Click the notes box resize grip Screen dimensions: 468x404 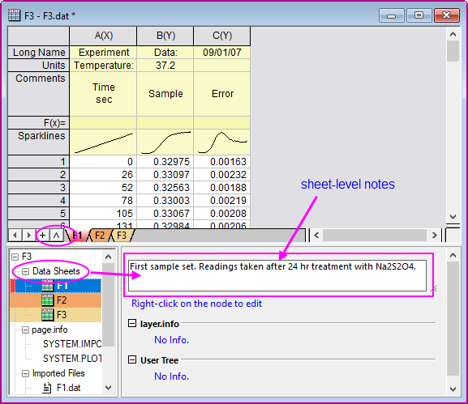click(x=433, y=288)
